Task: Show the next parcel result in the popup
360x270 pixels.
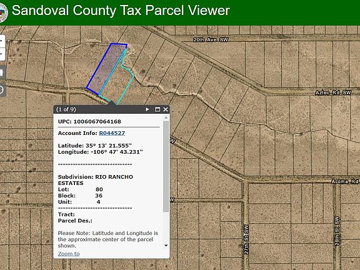Action: pyautogui.click(x=147, y=109)
